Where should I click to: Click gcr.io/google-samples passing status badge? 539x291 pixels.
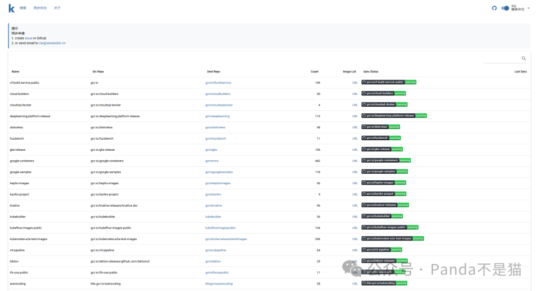385,172
